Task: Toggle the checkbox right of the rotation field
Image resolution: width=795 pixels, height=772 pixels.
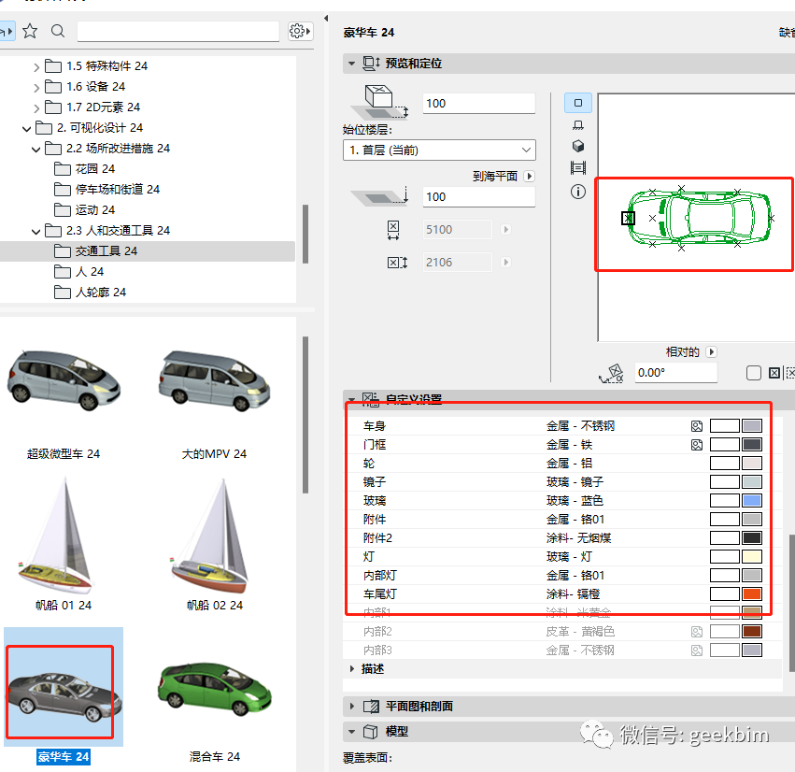Action: click(x=753, y=373)
